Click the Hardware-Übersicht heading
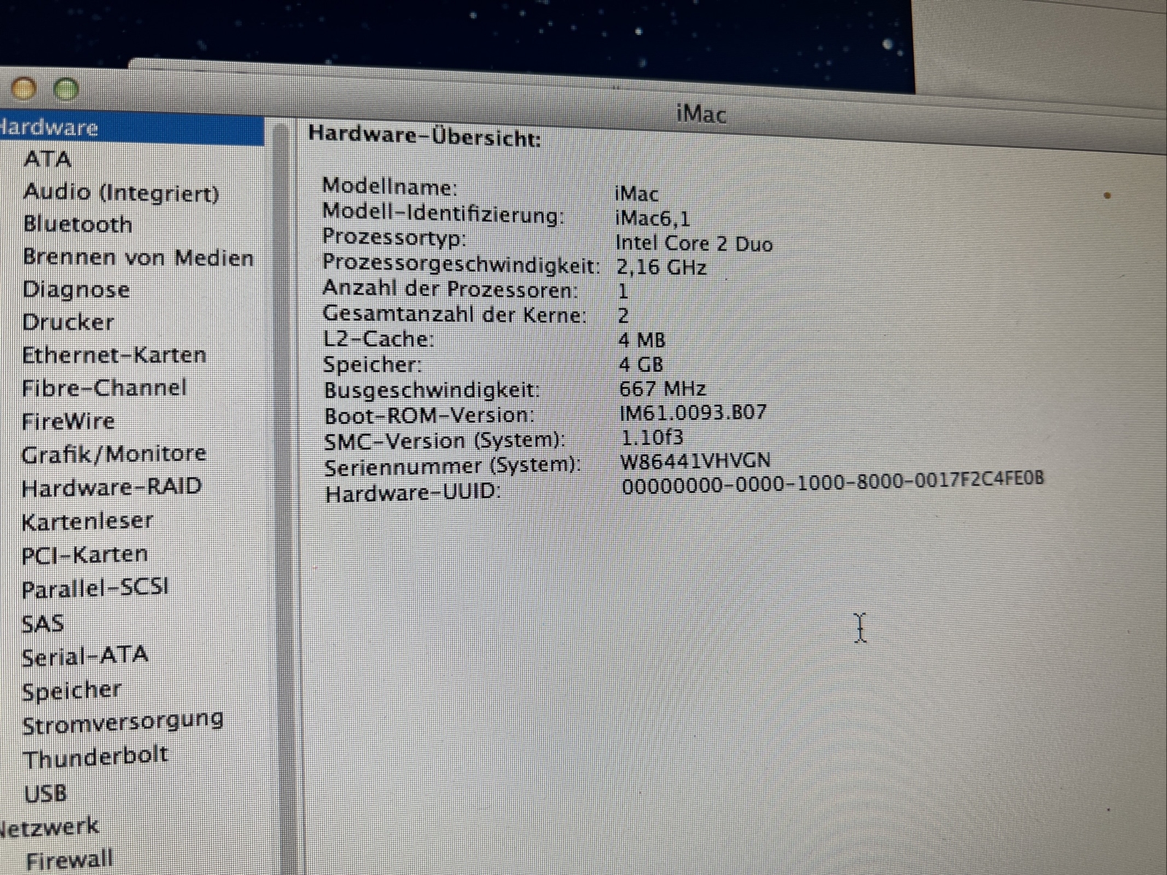Screen dimensions: 1167x875 click(x=424, y=136)
